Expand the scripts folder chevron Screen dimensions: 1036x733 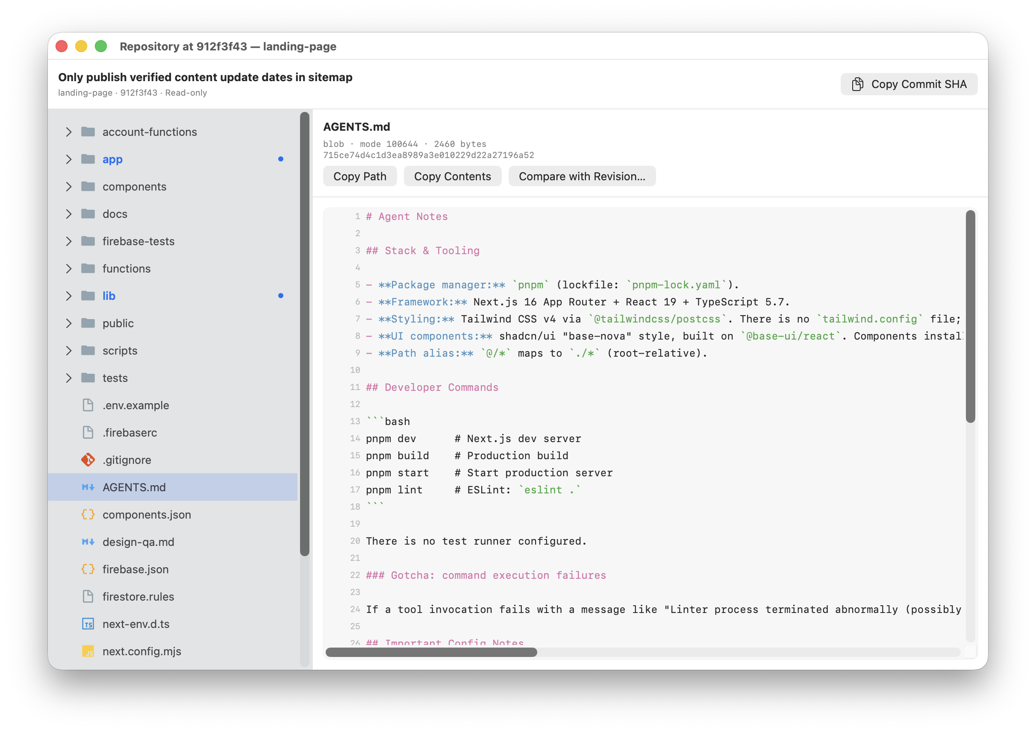(69, 350)
